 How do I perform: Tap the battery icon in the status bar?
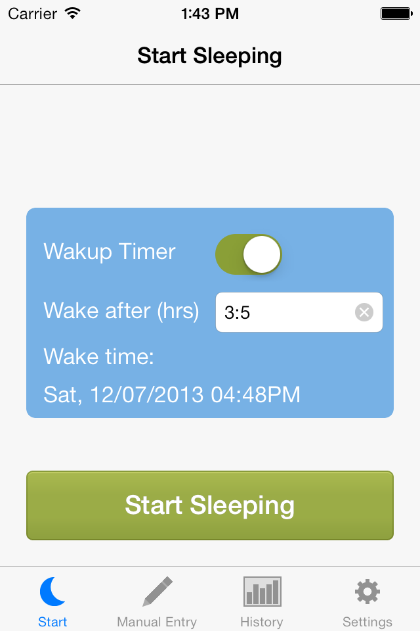click(396, 13)
